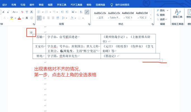Click the enclosed character circle icon

click(31, 18)
